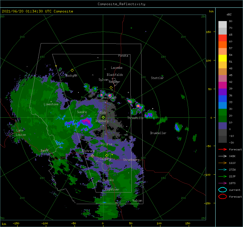Pick the bright red swatch in dBZ legend
This screenshot has height=227, width=243.
tap(222, 38)
